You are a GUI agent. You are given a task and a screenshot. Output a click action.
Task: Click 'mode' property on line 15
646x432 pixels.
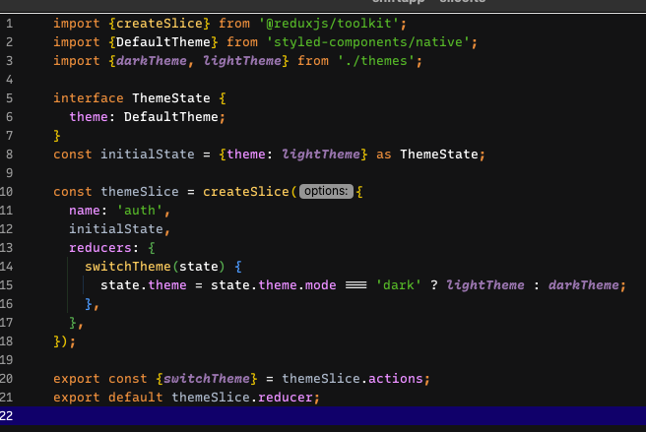(x=320, y=285)
